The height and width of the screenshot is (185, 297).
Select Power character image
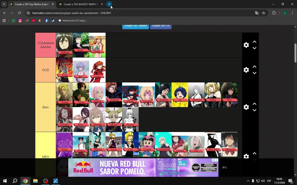coord(130,119)
